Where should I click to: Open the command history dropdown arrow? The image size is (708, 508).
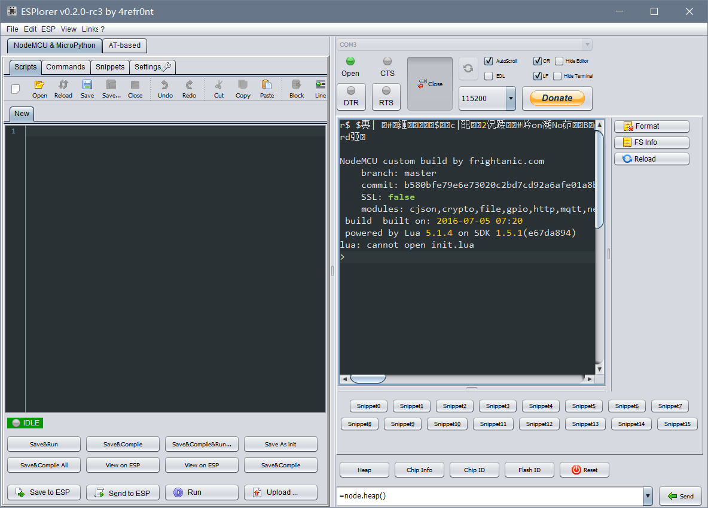coord(648,496)
